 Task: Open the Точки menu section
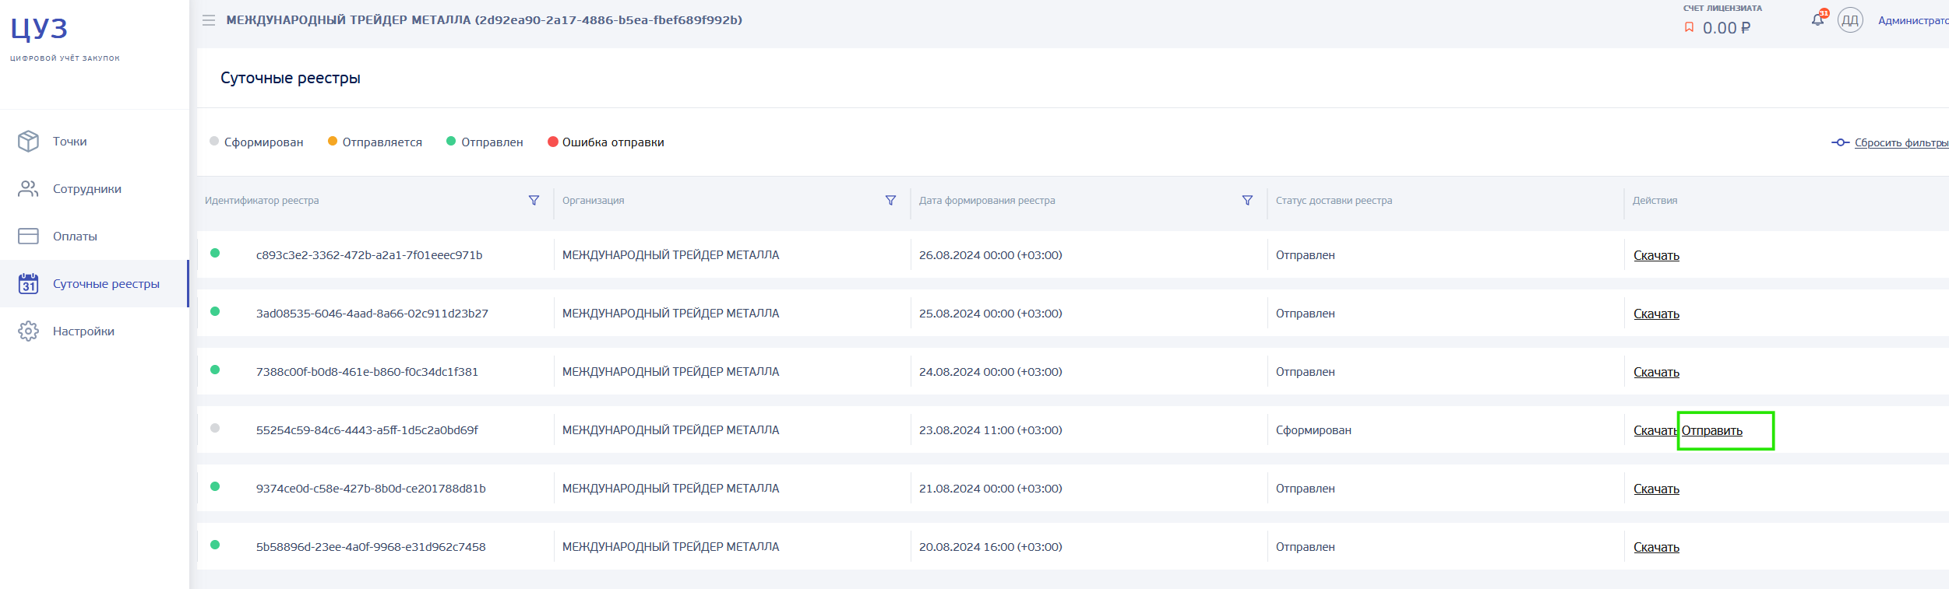[94, 141]
